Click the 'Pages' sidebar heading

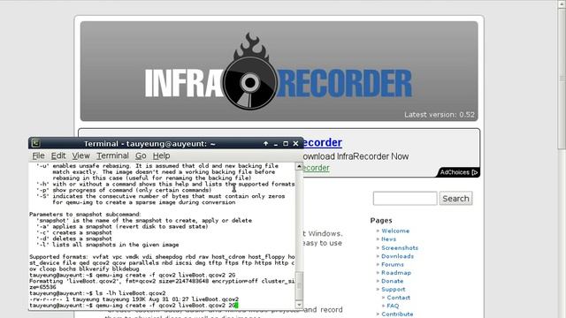click(x=381, y=220)
